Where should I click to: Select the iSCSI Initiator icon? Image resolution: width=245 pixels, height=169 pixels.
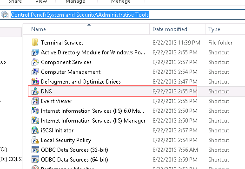pos(35,130)
